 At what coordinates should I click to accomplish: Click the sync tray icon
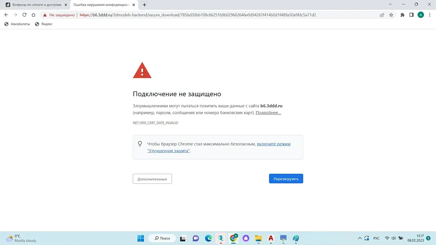pos(367,238)
